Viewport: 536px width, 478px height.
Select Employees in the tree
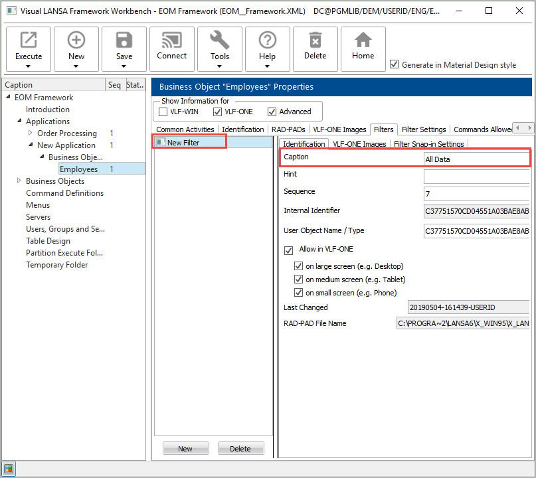78,169
